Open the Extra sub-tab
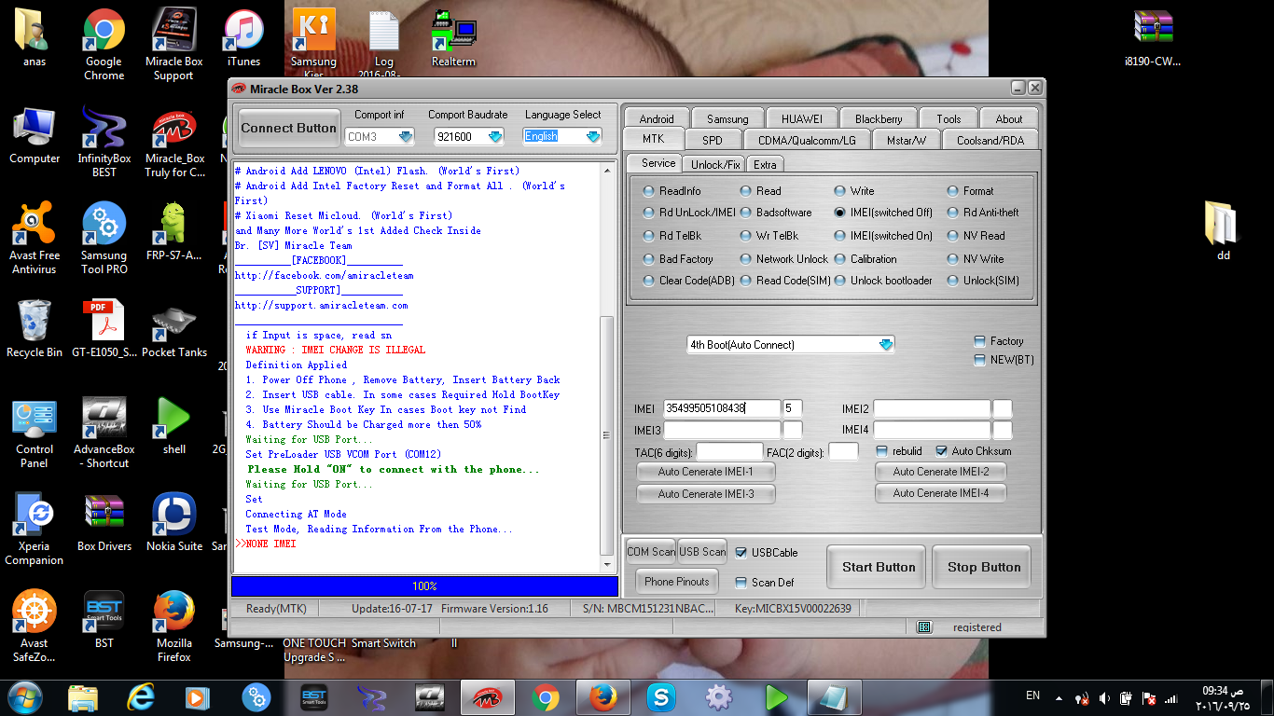This screenshot has width=1274, height=716. pyautogui.click(x=765, y=164)
